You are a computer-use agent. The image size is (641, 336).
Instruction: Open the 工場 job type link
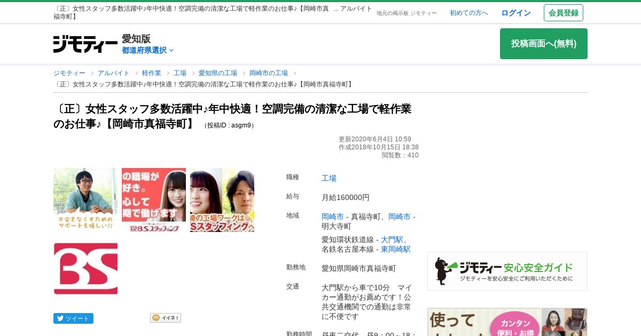pyautogui.click(x=329, y=178)
